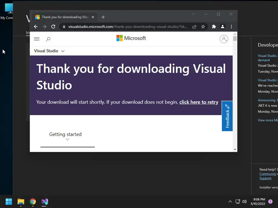Open My Computer desktop icon
Viewport: 278px width, 208px height.
coord(7,11)
